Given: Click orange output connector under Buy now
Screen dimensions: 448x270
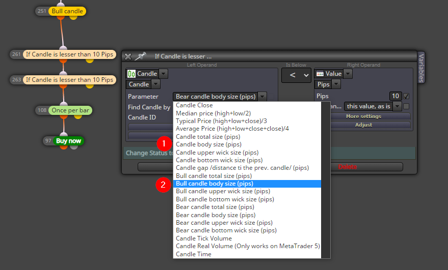Looking at the screenshot, I should (64, 147).
